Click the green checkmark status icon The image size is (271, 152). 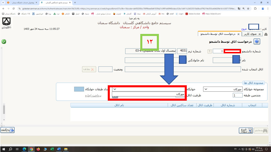tap(4, 41)
